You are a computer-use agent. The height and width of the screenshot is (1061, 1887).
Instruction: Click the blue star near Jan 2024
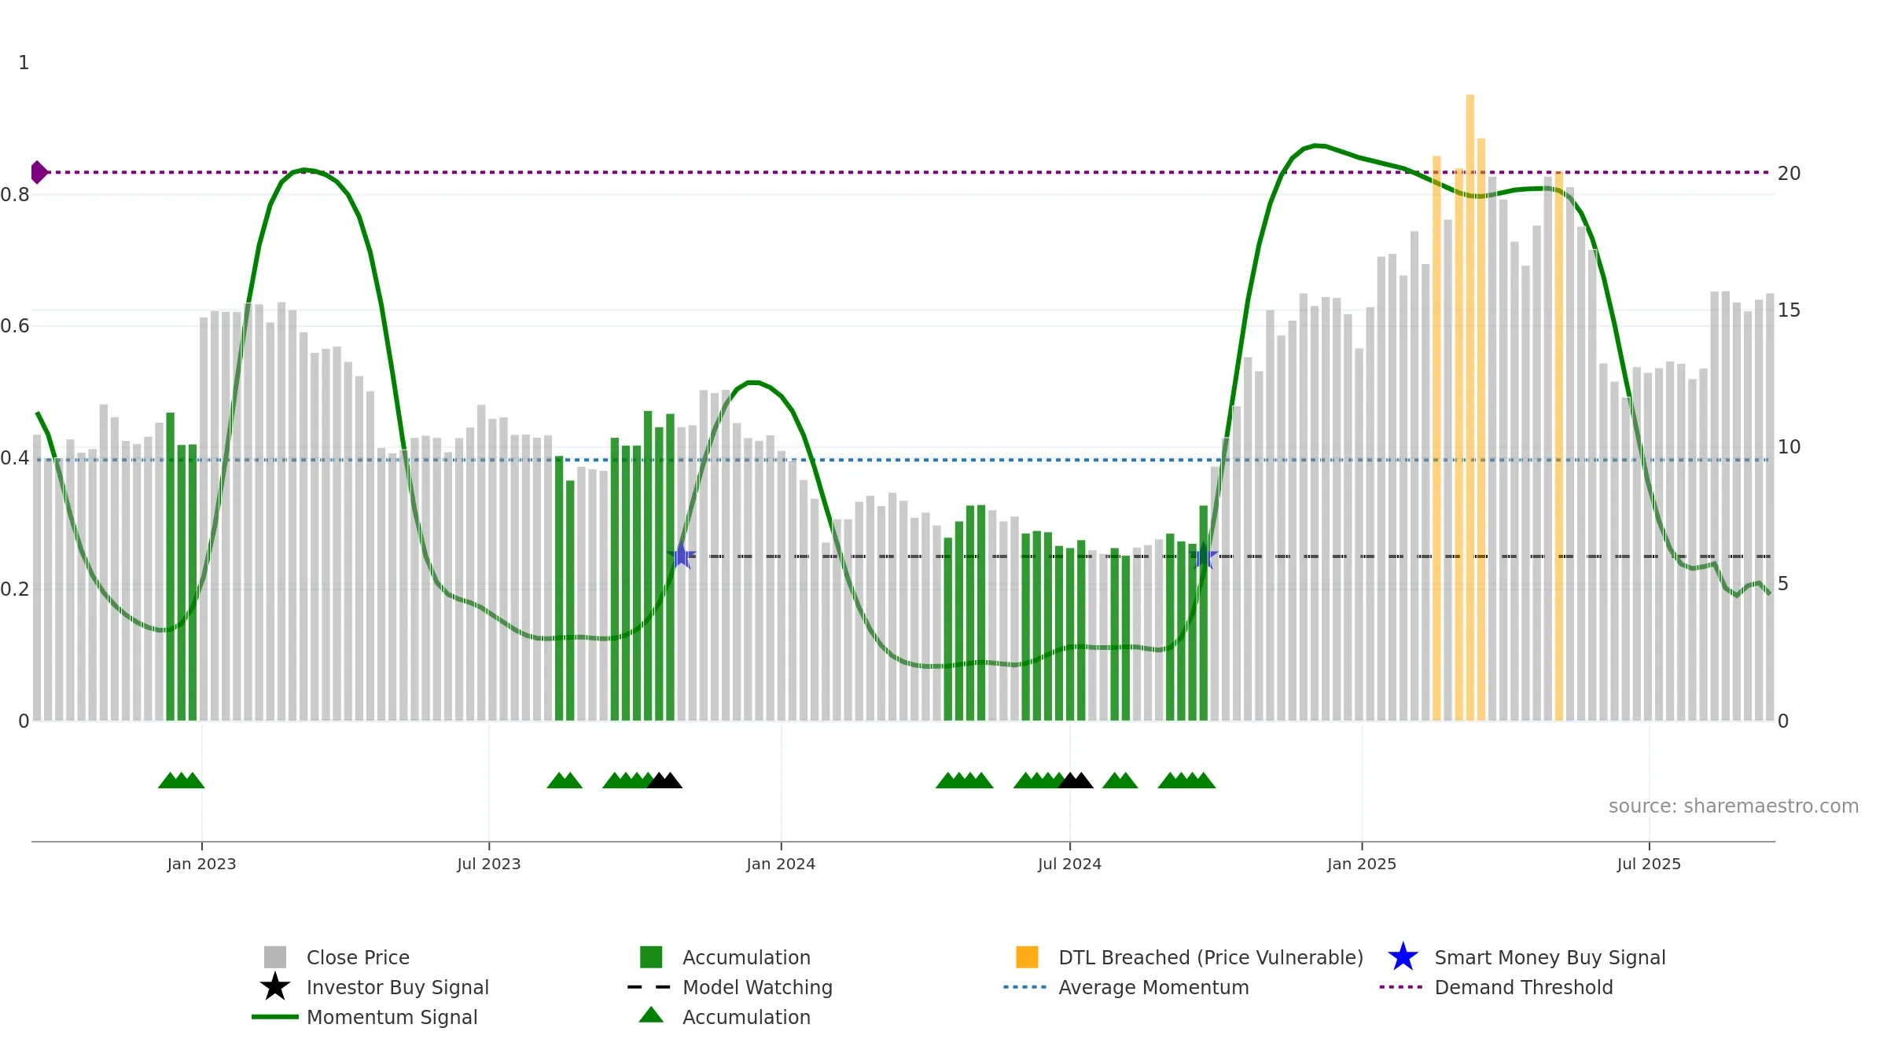682,556
